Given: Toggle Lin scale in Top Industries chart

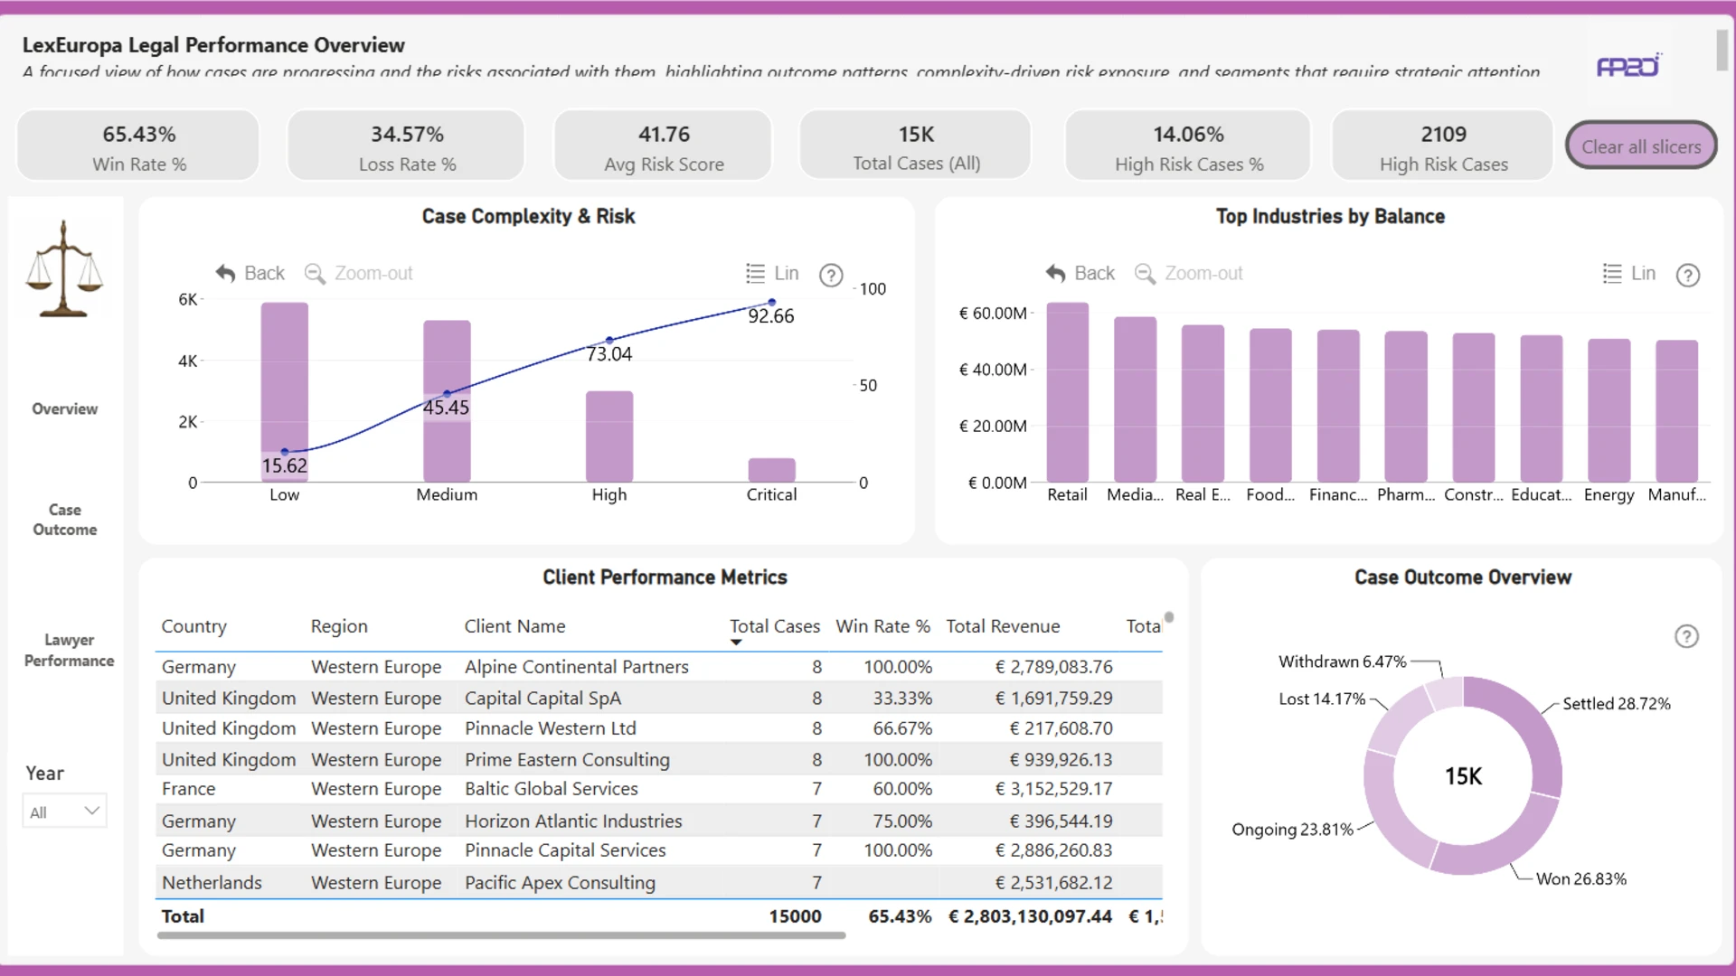Looking at the screenshot, I should [1629, 273].
